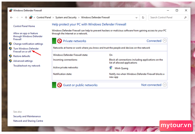Click the Back navigation arrow
The width and height of the screenshot is (195, 134).
(x=11, y=18)
